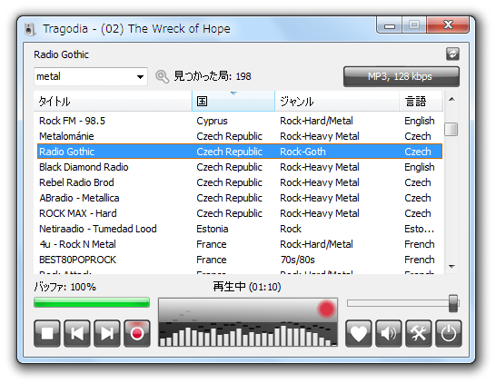
Task: Click the magnifying glass search icon
Action: pyautogui.click(x=162, y=76)
